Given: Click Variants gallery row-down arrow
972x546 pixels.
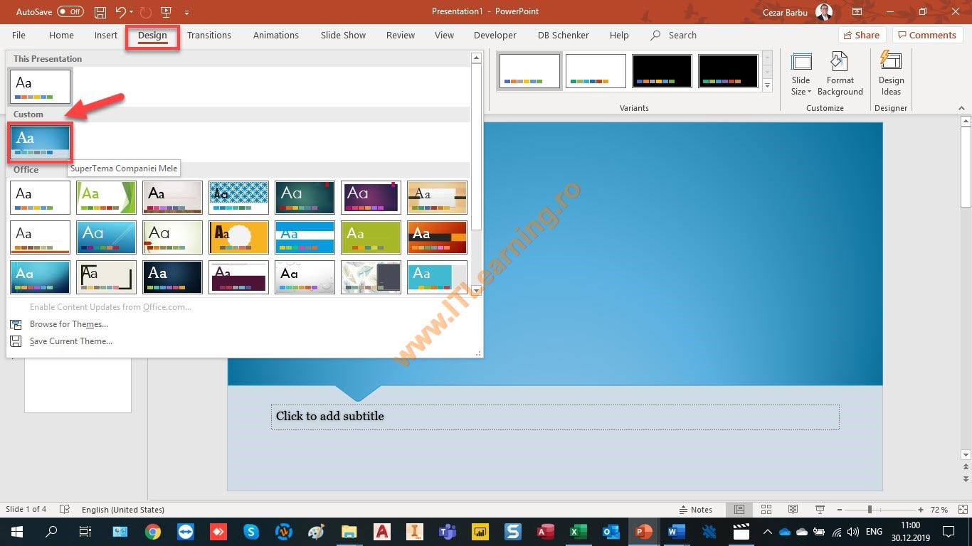Looking at the screenshot, I should click(x=767, y=72).
